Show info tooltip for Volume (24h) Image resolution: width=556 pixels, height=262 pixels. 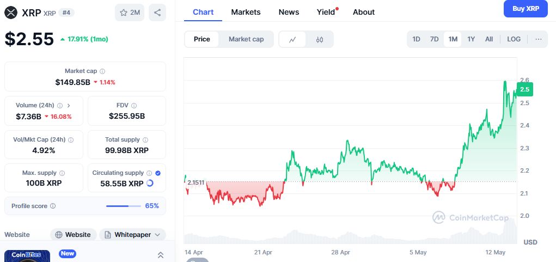[x=60, y=105]
